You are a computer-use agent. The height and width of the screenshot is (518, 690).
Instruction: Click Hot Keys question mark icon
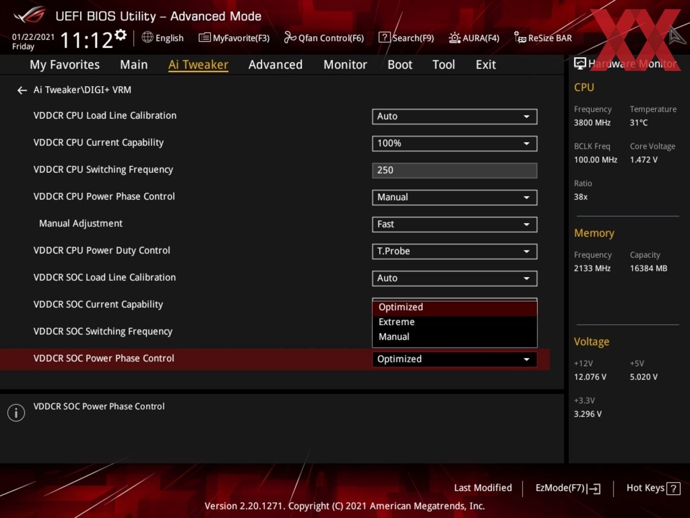(x=673, y=489)
